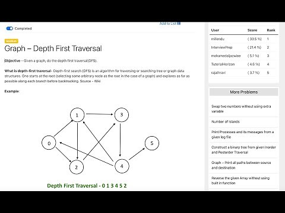285x213 pixels.
Task: Click the paragraph starting What is depth-first traversal
Action: click(97, 76)
